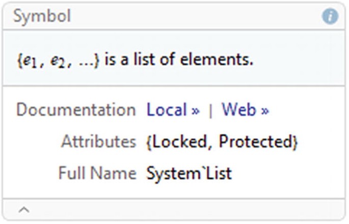The image size is (349, 224).
Task: Click the e2 element in usage expression
Action: [x=58, y=61]
